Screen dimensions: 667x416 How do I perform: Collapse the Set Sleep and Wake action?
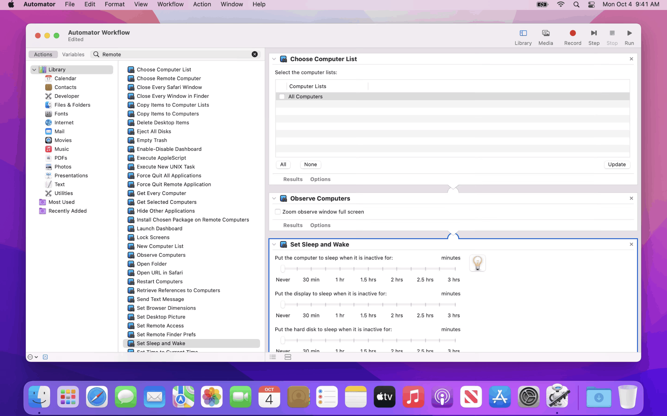274,244
